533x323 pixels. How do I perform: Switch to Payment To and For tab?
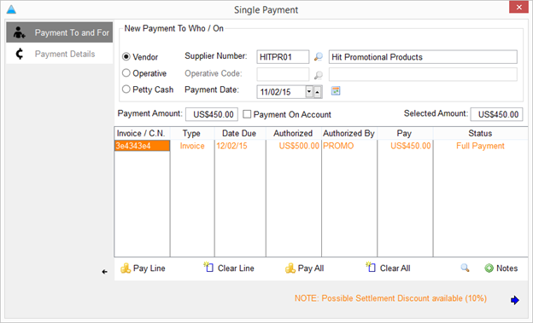tap(60, 32)
